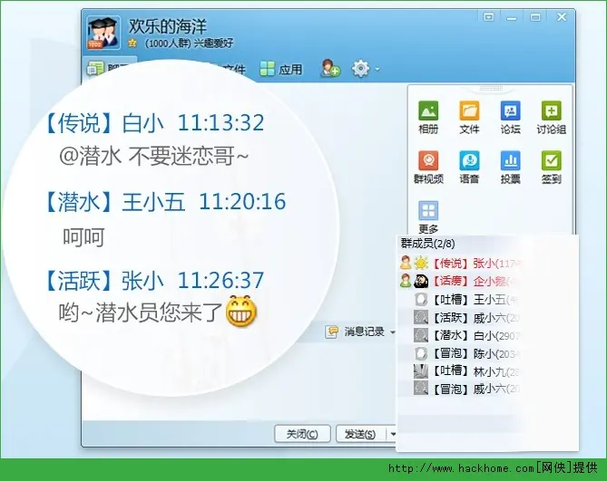Start 群视频 group video
Image resolution: width=607 pixels, height=481 pixels.
point(428,167)
